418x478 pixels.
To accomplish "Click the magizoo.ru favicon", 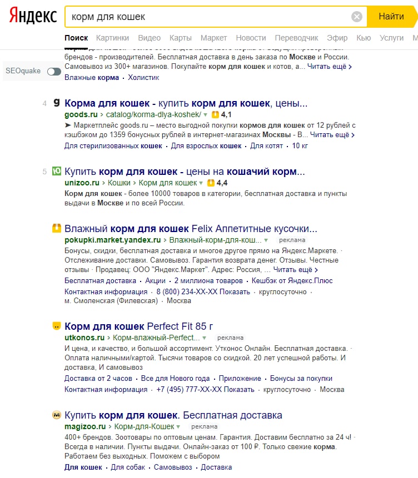I will [x=57, y=415].
